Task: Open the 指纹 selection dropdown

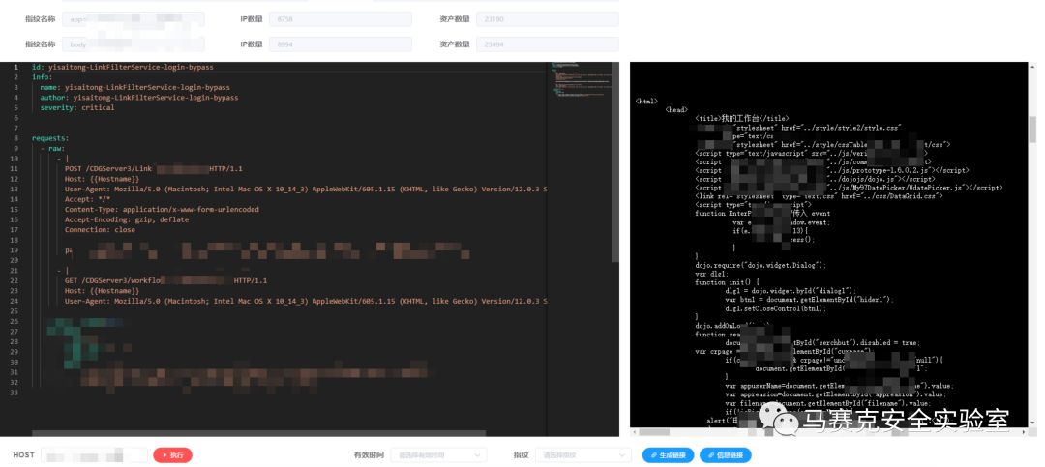Action: (x=583, y=455)
